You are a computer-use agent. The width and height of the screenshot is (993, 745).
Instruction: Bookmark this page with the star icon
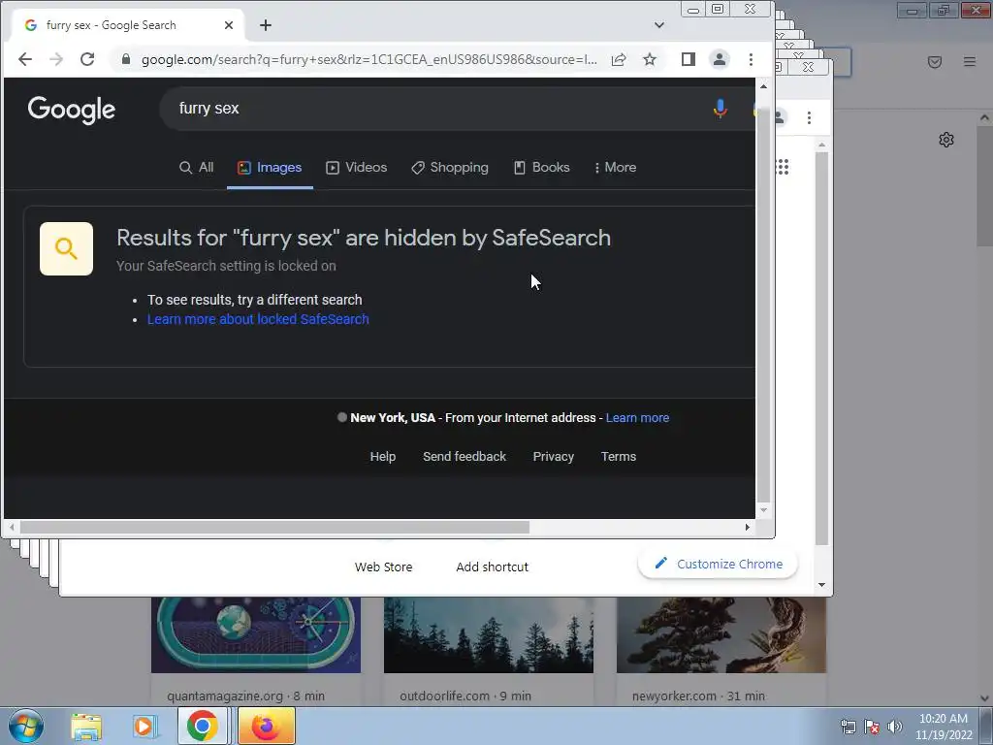click(650, 59)
